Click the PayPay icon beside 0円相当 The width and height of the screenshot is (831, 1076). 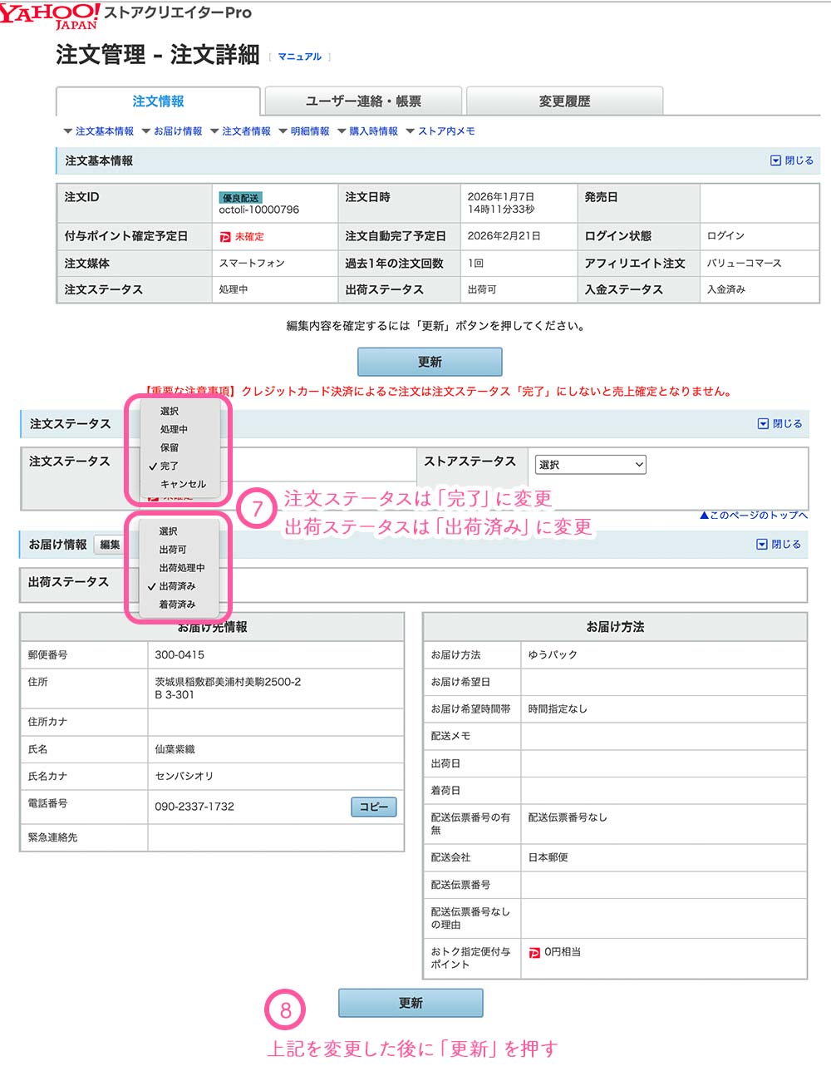pos(534,953)
